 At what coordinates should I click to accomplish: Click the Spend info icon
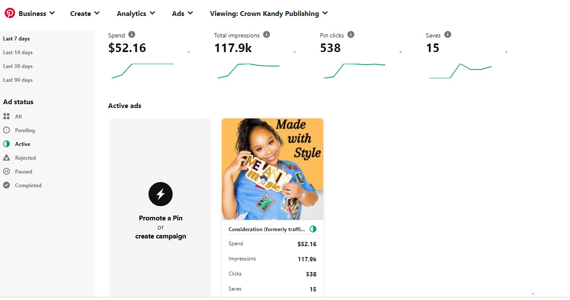pos(132,35)
